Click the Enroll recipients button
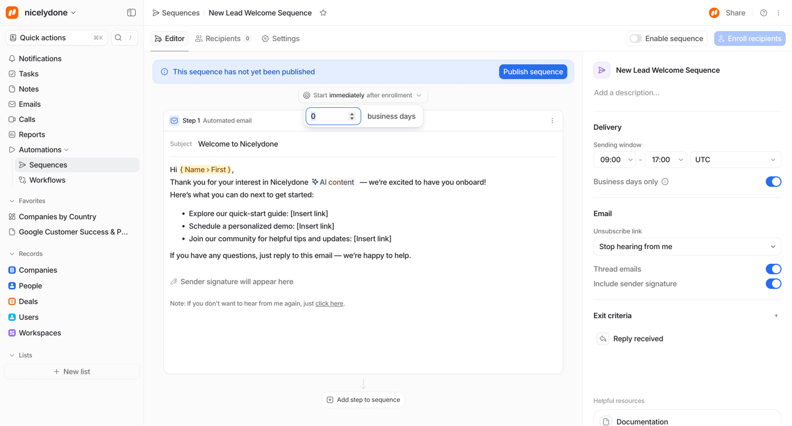Screen dimensions: 792x426 pos(750,39)
